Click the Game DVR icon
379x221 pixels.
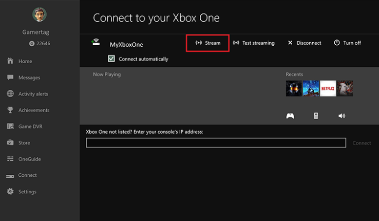click(x=10, y=126)
